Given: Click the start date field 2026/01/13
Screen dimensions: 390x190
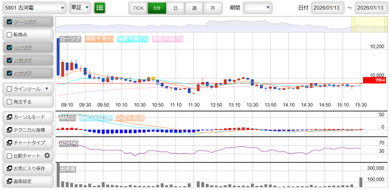Looking at the screenshot, I should click(328, 8).
